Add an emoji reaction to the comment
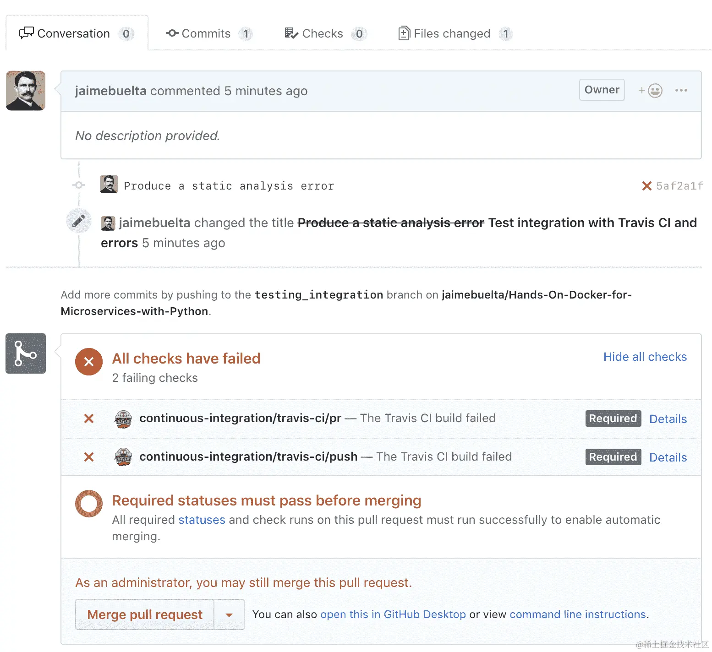This screenshot has height=652, width=712. (650, 91)
